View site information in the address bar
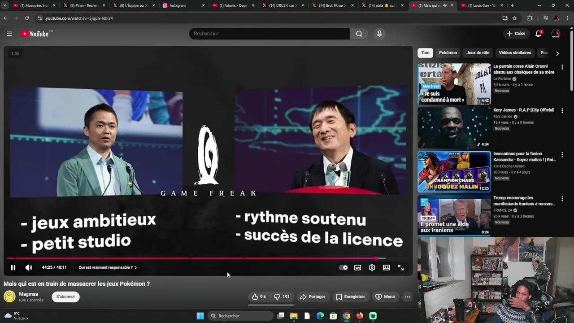 click(39, 18)
